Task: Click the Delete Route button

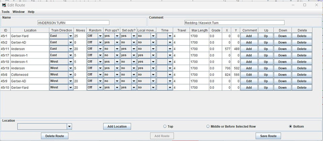Action: (x=55, y=136)
